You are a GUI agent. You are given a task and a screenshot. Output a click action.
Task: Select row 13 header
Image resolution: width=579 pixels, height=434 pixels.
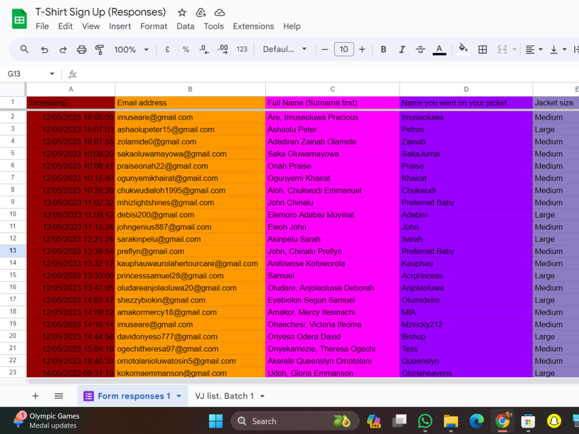point(13,251)
